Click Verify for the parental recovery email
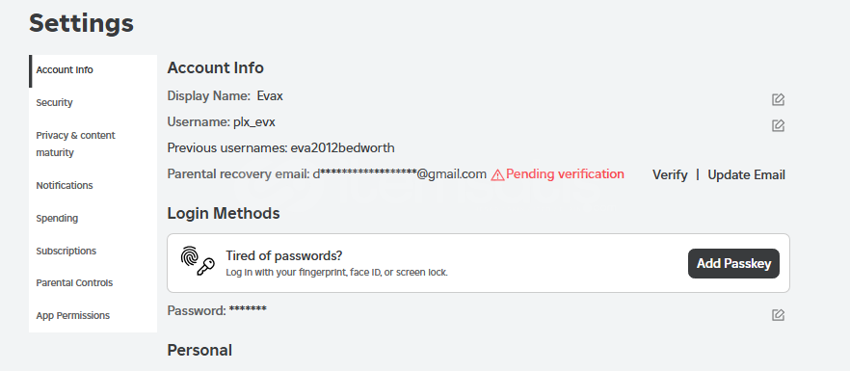Image resolution: width=850 pixels, height=371 pixels. tap(670, 174)
